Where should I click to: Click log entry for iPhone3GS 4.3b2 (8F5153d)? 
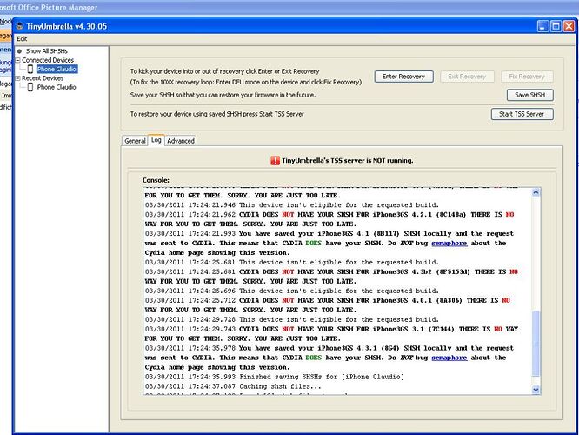point(331,277)
